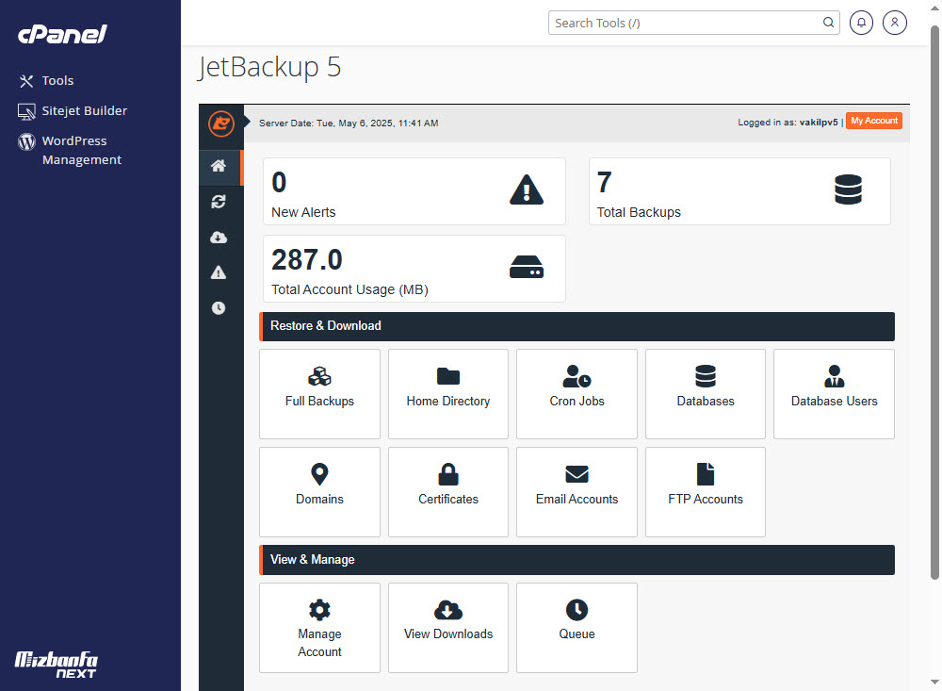Click the Total Account Usage (MB) card
942x691 pixels.
click(414, 269)
